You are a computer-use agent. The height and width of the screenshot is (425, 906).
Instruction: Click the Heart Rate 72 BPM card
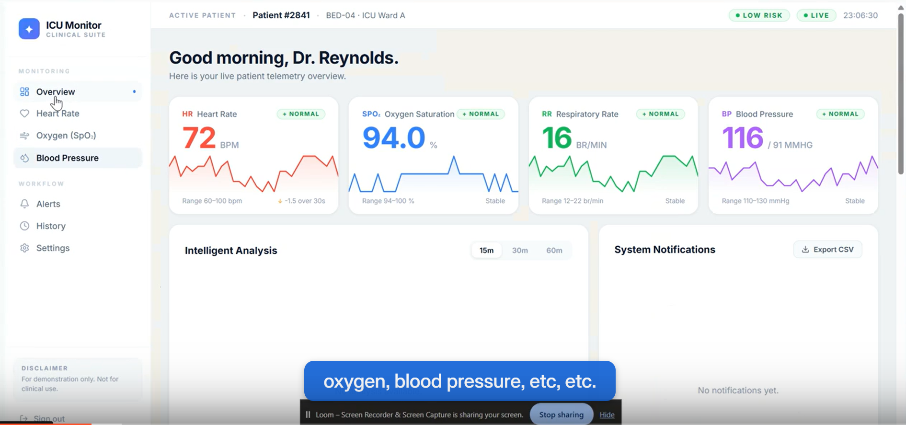pyautogui.click(x=253, y=156)
